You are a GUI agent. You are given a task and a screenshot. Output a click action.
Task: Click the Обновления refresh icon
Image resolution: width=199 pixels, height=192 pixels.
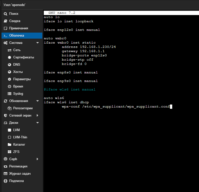pos(6,101)
